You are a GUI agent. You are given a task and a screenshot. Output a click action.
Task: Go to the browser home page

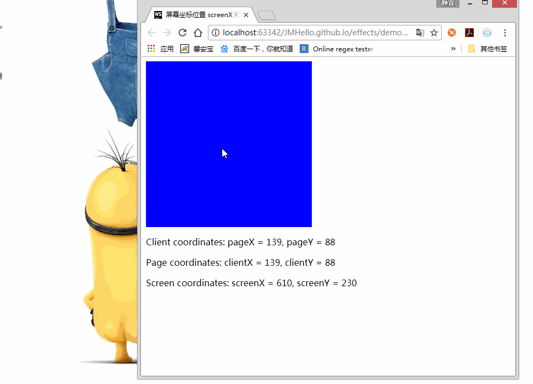tap(198, 33)
